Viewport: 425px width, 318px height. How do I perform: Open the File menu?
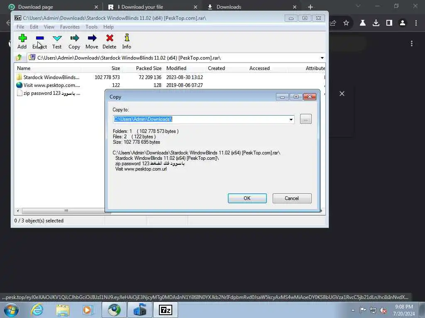20,27
